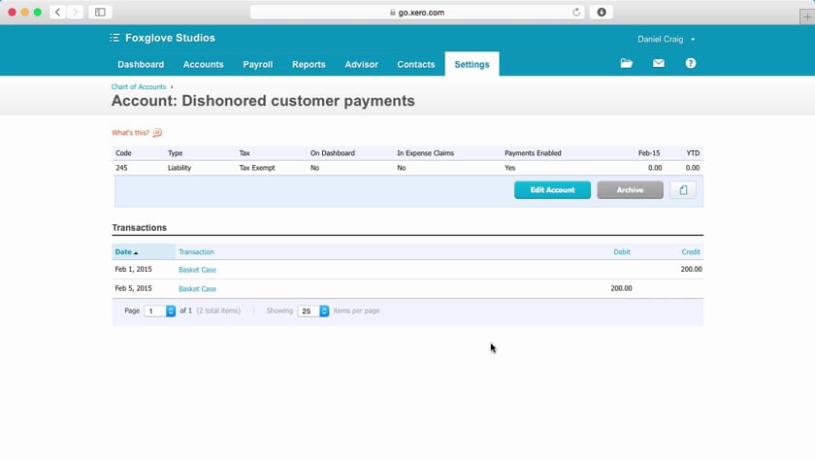Sort by the Transaction column header
Screen dimensions: 815x459
coord(196,252)
